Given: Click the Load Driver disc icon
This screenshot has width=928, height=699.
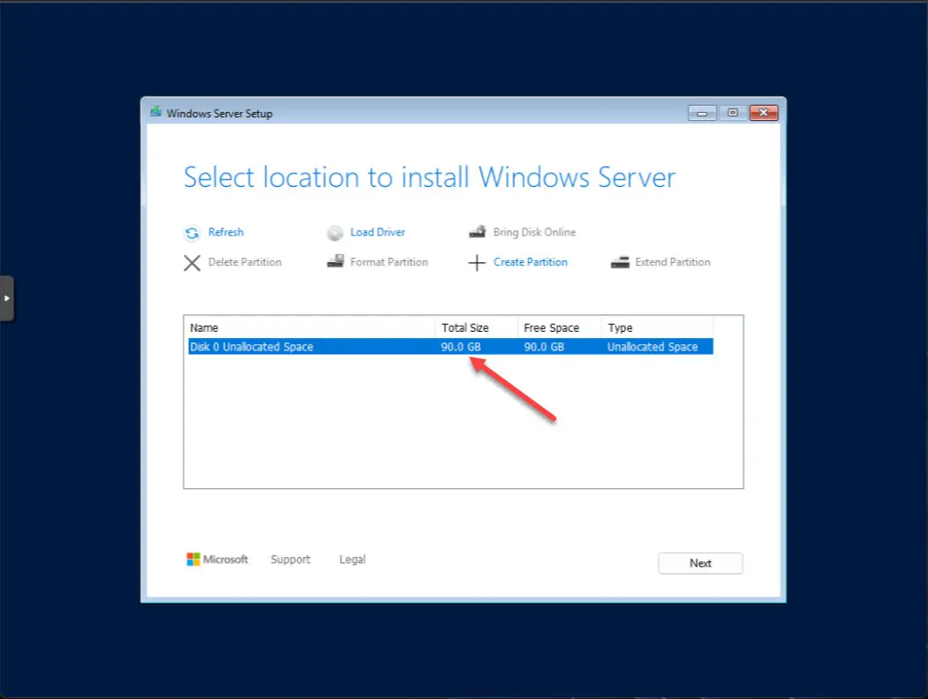Looking at the screenshot, I should point(335,233).
